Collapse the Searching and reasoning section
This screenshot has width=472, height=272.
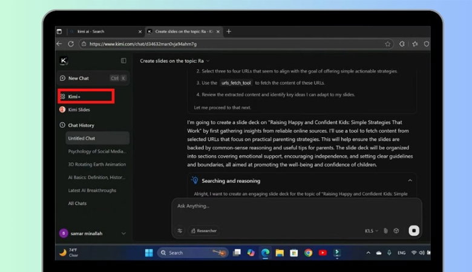click(x=410, y=180)
